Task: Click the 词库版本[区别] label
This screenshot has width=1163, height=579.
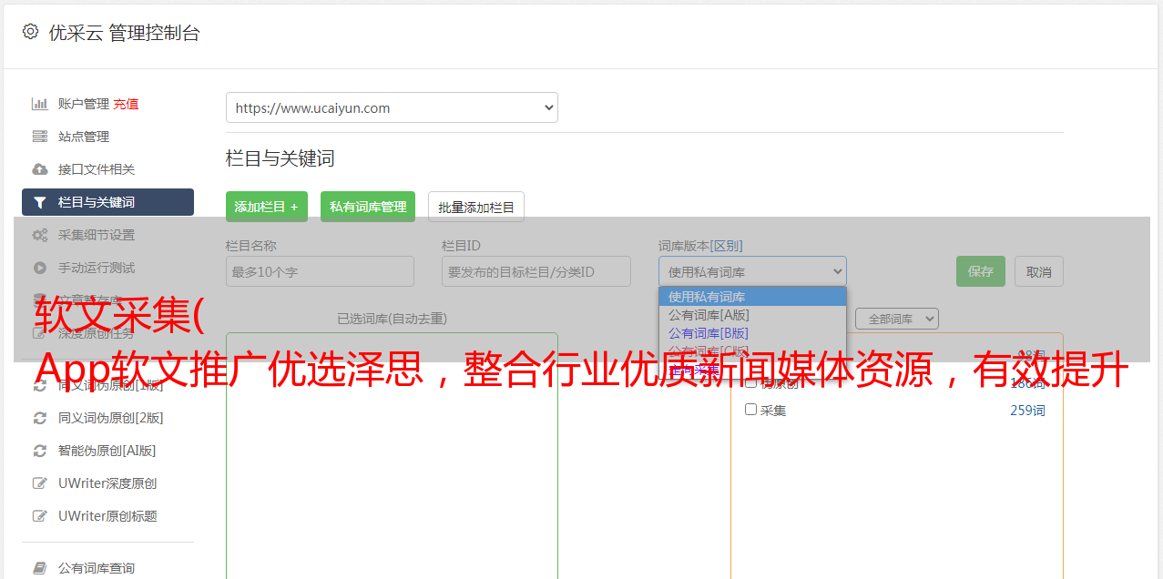Action: [700, 246]
